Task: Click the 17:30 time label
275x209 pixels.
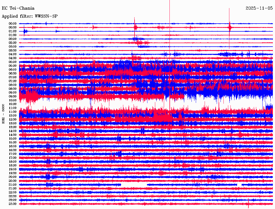Action: 13,158
